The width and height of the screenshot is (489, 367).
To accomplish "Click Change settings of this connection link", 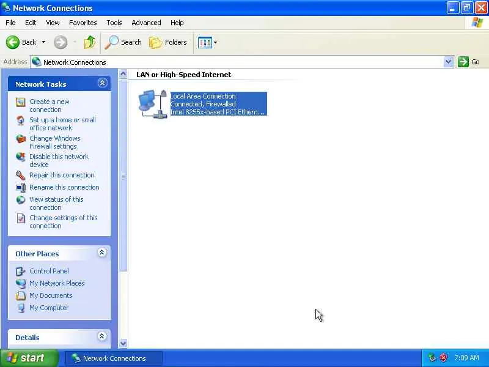I will point(64,221).
